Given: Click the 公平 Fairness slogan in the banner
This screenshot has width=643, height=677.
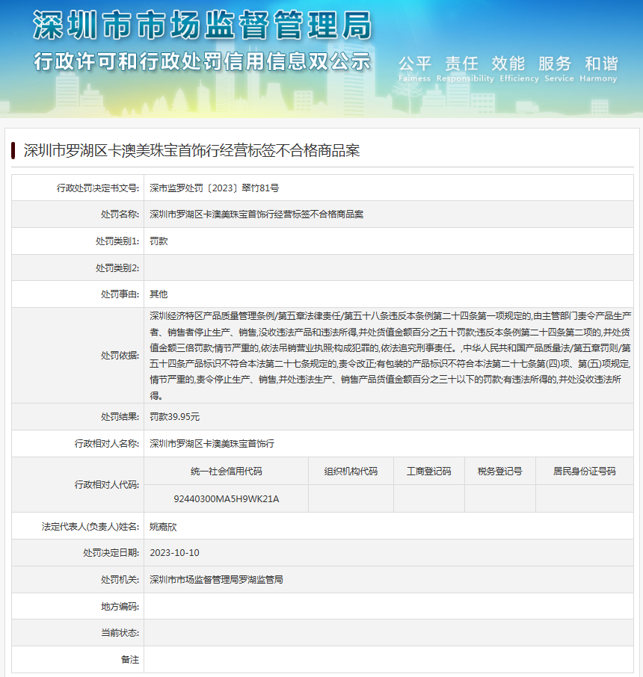Looking at the screenshot, I should click(415, 67).
